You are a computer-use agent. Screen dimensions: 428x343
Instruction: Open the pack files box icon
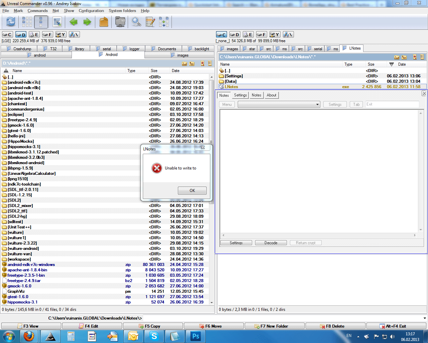pyautogui.click(x=104, y=22)
